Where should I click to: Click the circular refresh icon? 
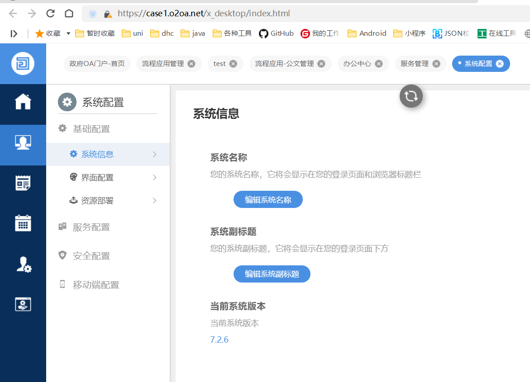tap(411, 96)
